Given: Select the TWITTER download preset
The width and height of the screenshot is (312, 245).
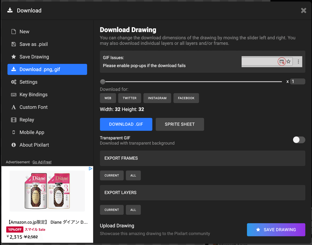Looking at the screenshot, I should click(129, 98).
